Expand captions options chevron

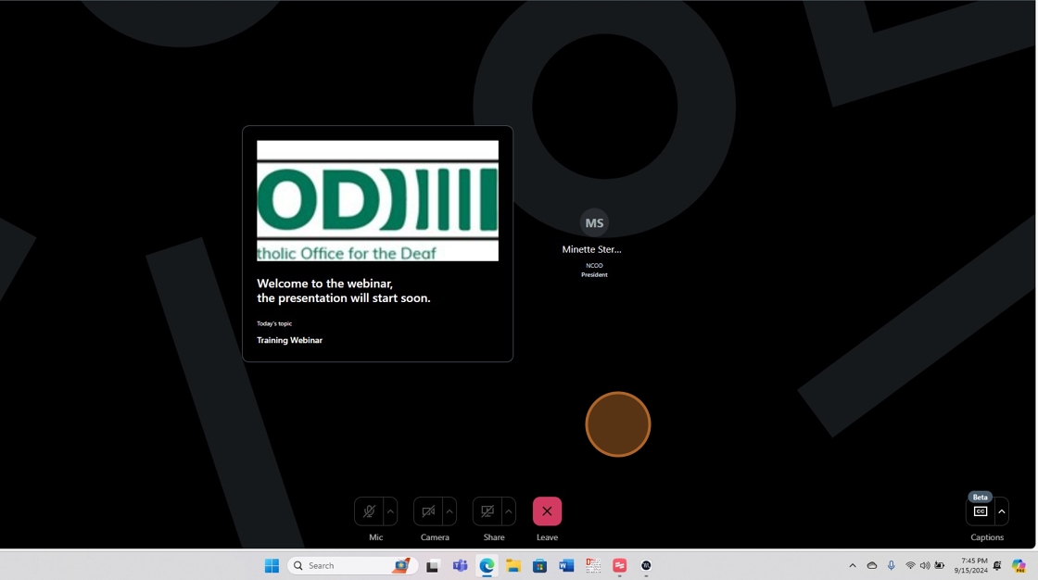coord(1002,511)
